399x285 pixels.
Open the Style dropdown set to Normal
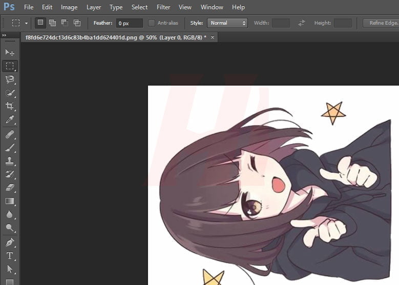pos(227,23)
